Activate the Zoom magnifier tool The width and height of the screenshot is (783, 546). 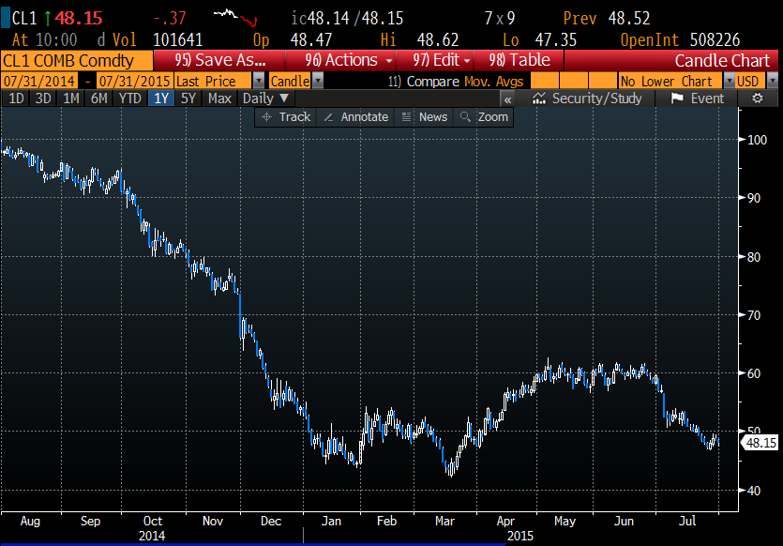(x=483, y=117)
